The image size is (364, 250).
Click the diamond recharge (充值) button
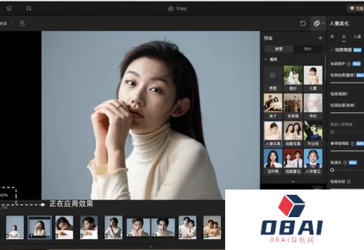(x=357, y=8)
